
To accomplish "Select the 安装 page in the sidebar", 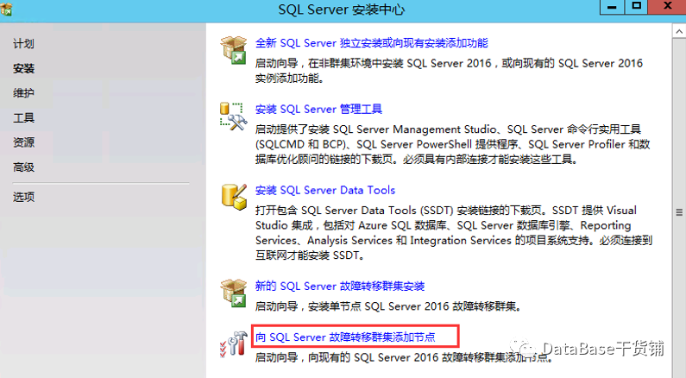I will (x=23, y=69).
